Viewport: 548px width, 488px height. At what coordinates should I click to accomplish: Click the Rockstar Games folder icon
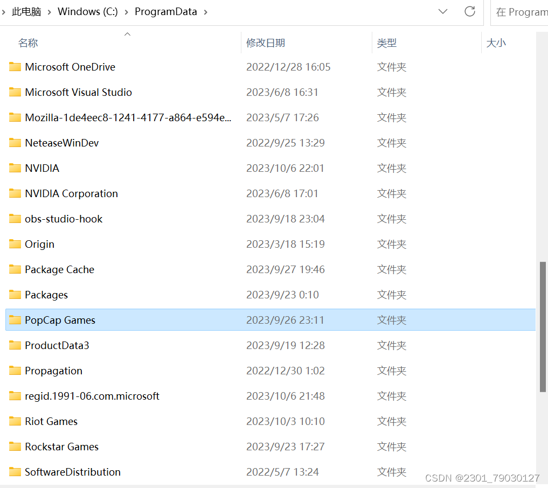click(15, 447)
